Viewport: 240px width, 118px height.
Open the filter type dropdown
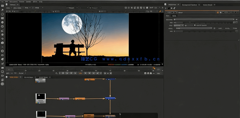tap(179, 25)
